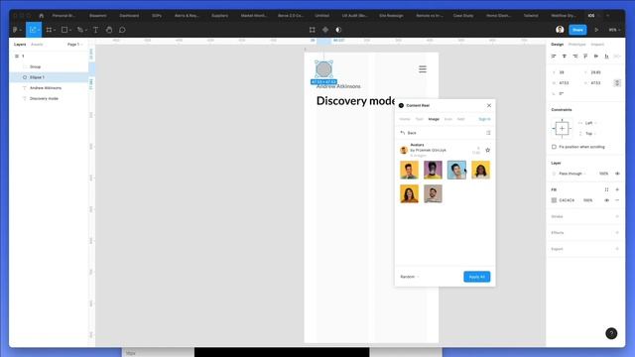
Task: Open the Frame tool options chevron
Action: coord(55,30)
